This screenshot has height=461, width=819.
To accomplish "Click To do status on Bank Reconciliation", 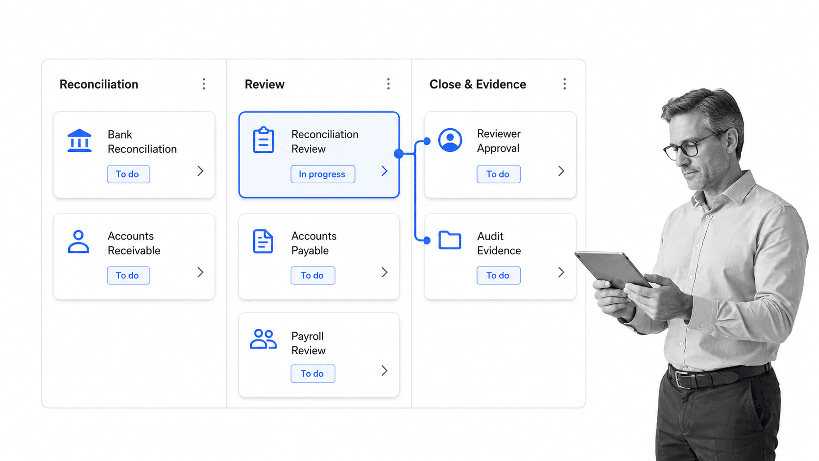I will click(x=128, y=174).
